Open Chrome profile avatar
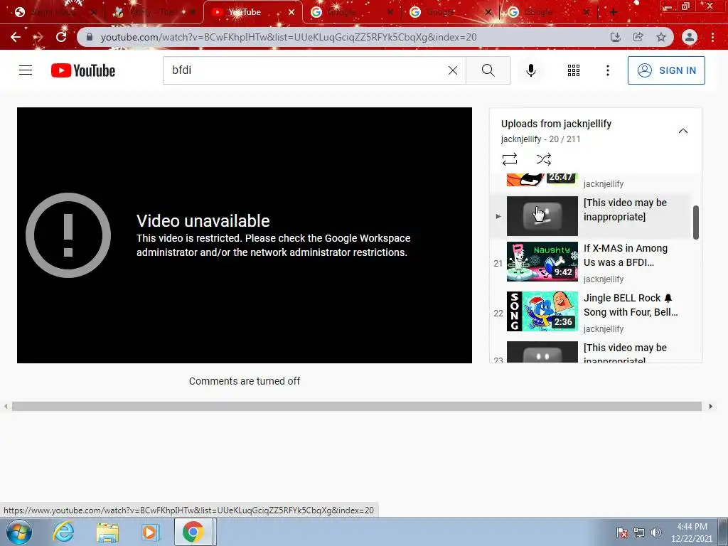728x546 pixels. 690,37
